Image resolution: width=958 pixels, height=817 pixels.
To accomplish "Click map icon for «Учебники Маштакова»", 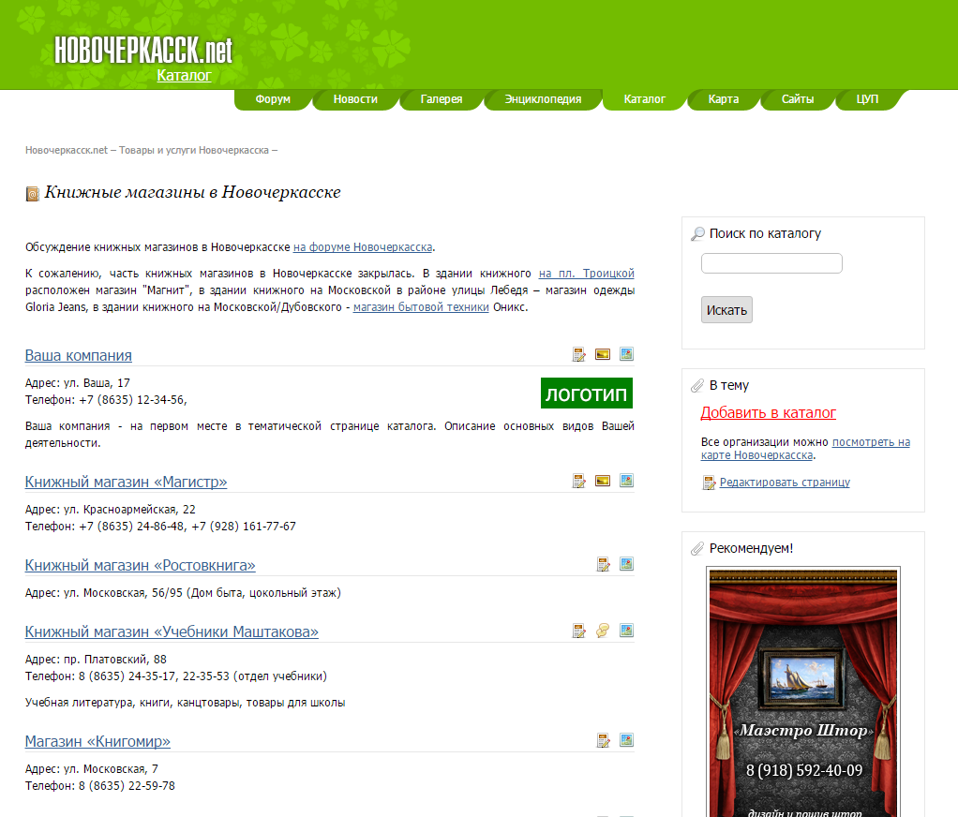I will [x=626, y=631].
